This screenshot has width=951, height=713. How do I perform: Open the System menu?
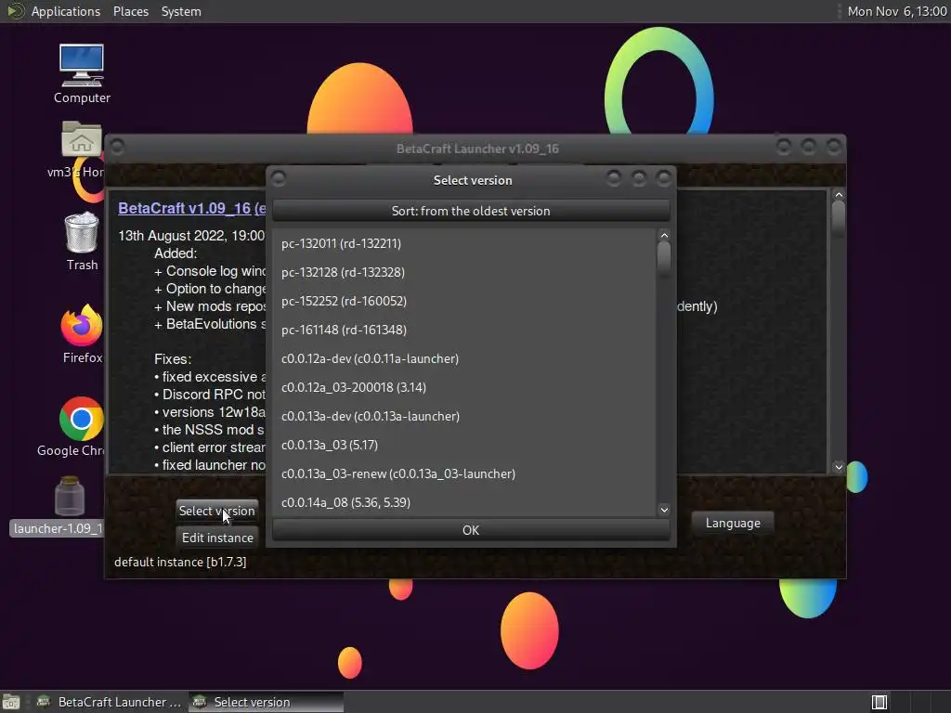coord(181,11)
